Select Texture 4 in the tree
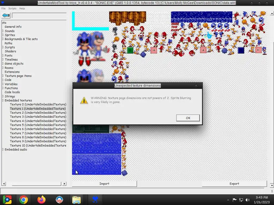The height and width of the screenshot is (205, 274). [x=38, y=121]
